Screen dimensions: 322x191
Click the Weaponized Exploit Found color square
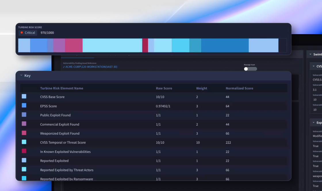pos(24,133)
